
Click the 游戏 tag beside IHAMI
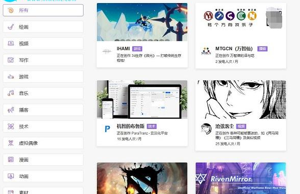[137, 49]
